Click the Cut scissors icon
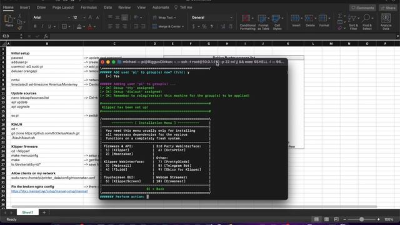The width and height of the screenshot is (400, 225). [19, 16]
